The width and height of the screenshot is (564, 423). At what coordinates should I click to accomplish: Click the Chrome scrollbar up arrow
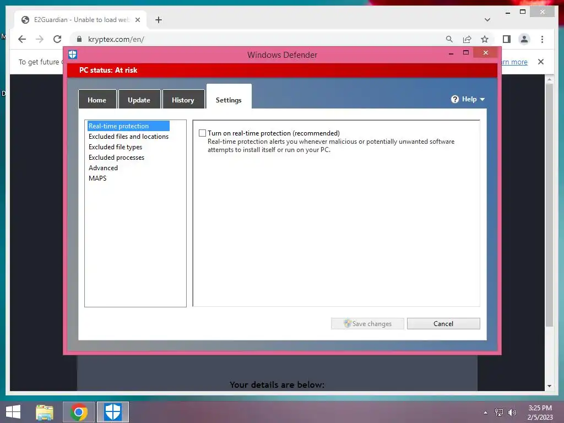coord(549,79)
